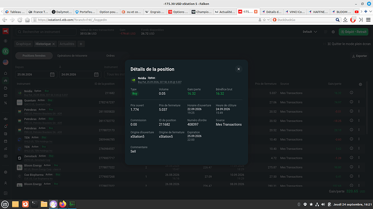Open Falkon hamburger main menu

pos(368,20)
